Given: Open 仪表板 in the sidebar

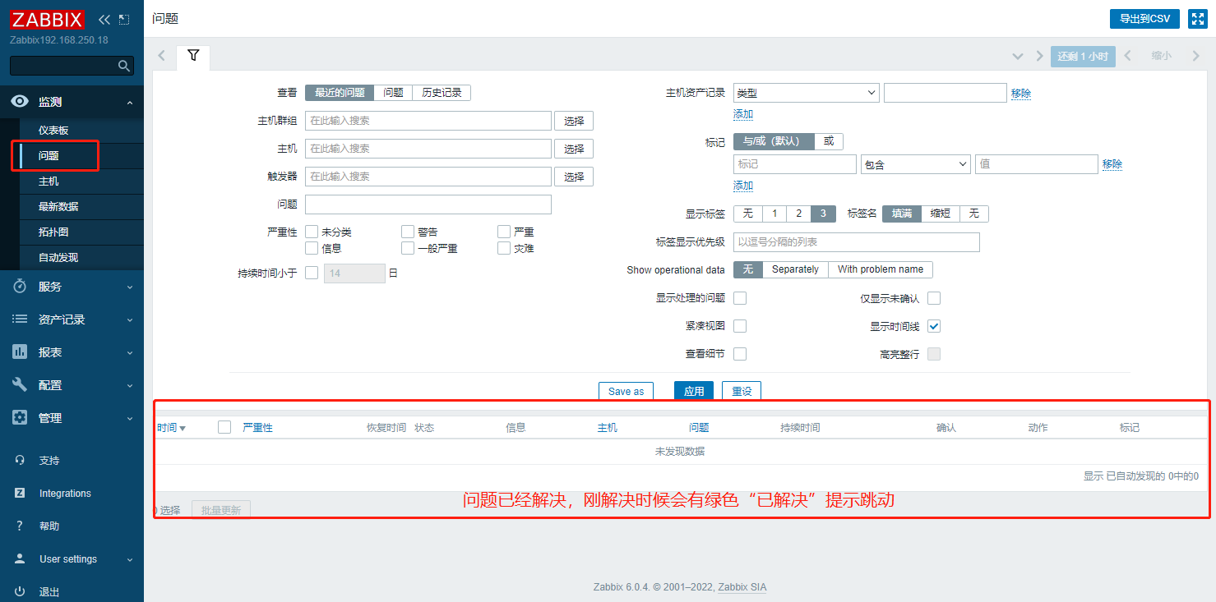Looking at the screenshot, I should pyautogui.click(x=53, y=131).
